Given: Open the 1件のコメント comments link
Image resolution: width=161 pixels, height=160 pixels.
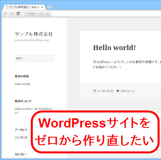Looking at the screenshot, I should 127,91.
